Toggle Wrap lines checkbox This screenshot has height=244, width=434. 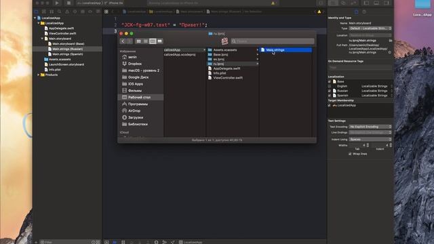click(x=350, y=154)
